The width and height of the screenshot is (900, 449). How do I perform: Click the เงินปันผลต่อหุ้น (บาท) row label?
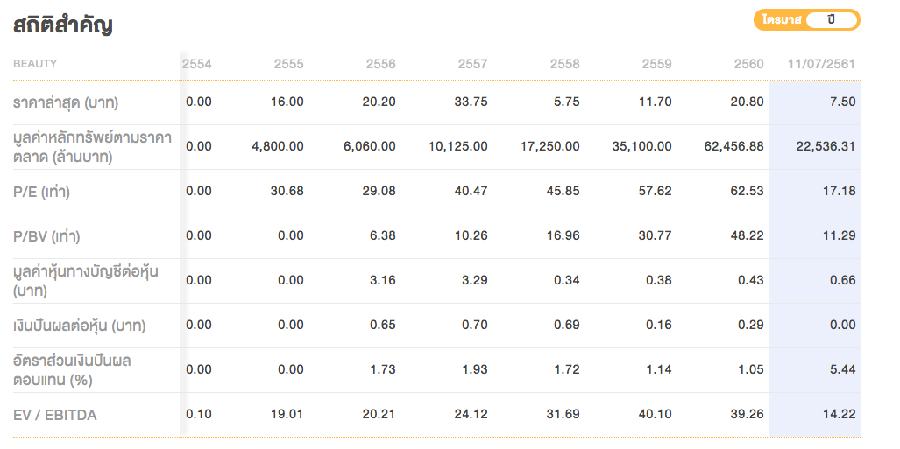click(79, 326)
